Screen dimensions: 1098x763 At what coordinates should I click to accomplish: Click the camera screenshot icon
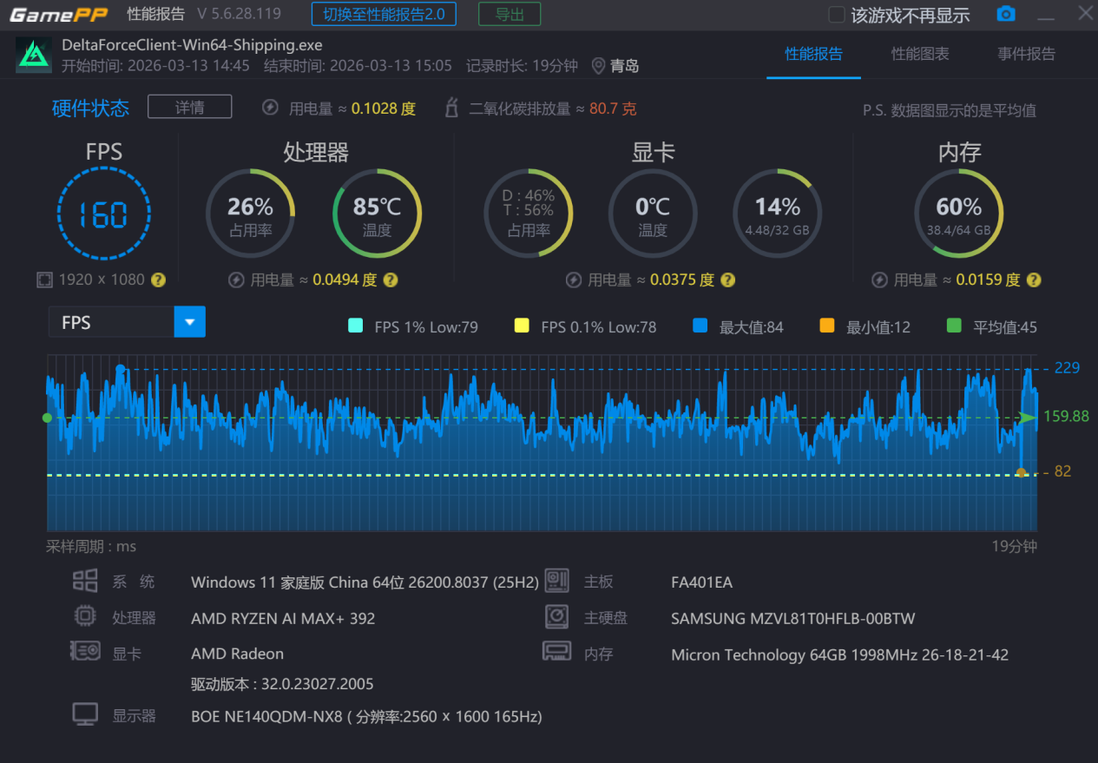[x=1005, y=15]
